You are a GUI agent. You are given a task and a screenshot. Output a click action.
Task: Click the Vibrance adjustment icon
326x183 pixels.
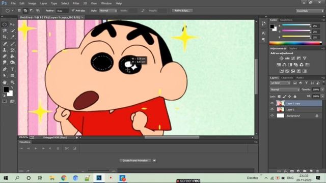(305, 58)
